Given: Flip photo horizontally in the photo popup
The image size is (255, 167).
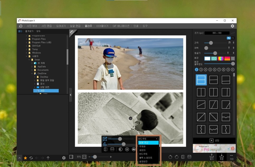Looking at the screenshot, I should (x=106, y=149).
